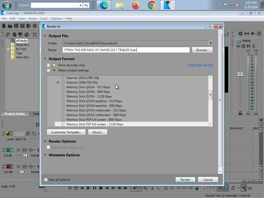
Task: Click the Record button in transport bar
Action: tap(70, 188)
